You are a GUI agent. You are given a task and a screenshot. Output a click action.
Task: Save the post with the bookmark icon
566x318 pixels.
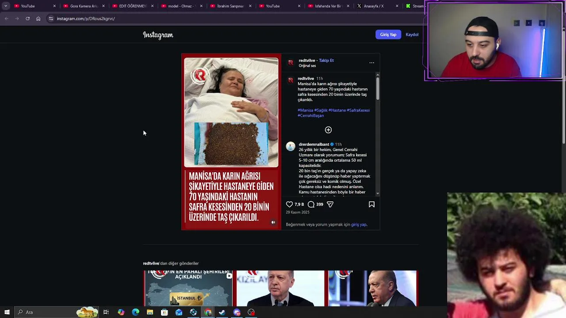click(371, 204)
